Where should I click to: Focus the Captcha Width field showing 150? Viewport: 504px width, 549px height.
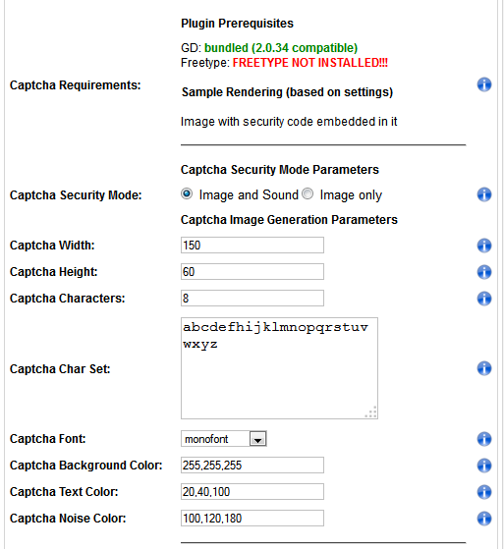coord(252,246)
